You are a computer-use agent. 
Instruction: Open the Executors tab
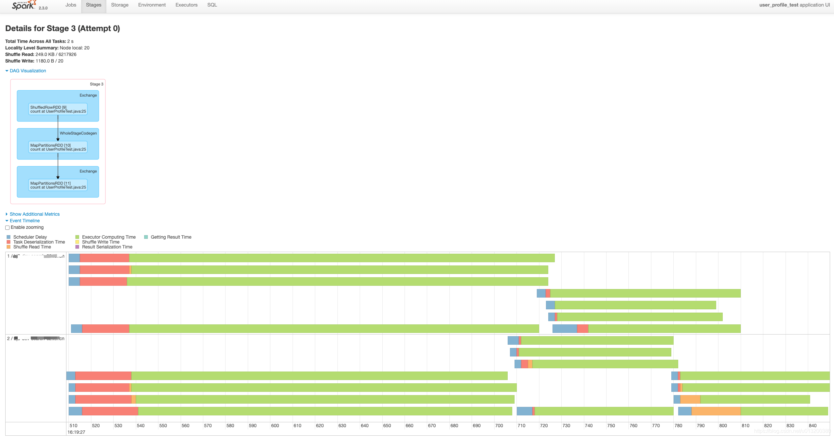click(x=187, y=5)
